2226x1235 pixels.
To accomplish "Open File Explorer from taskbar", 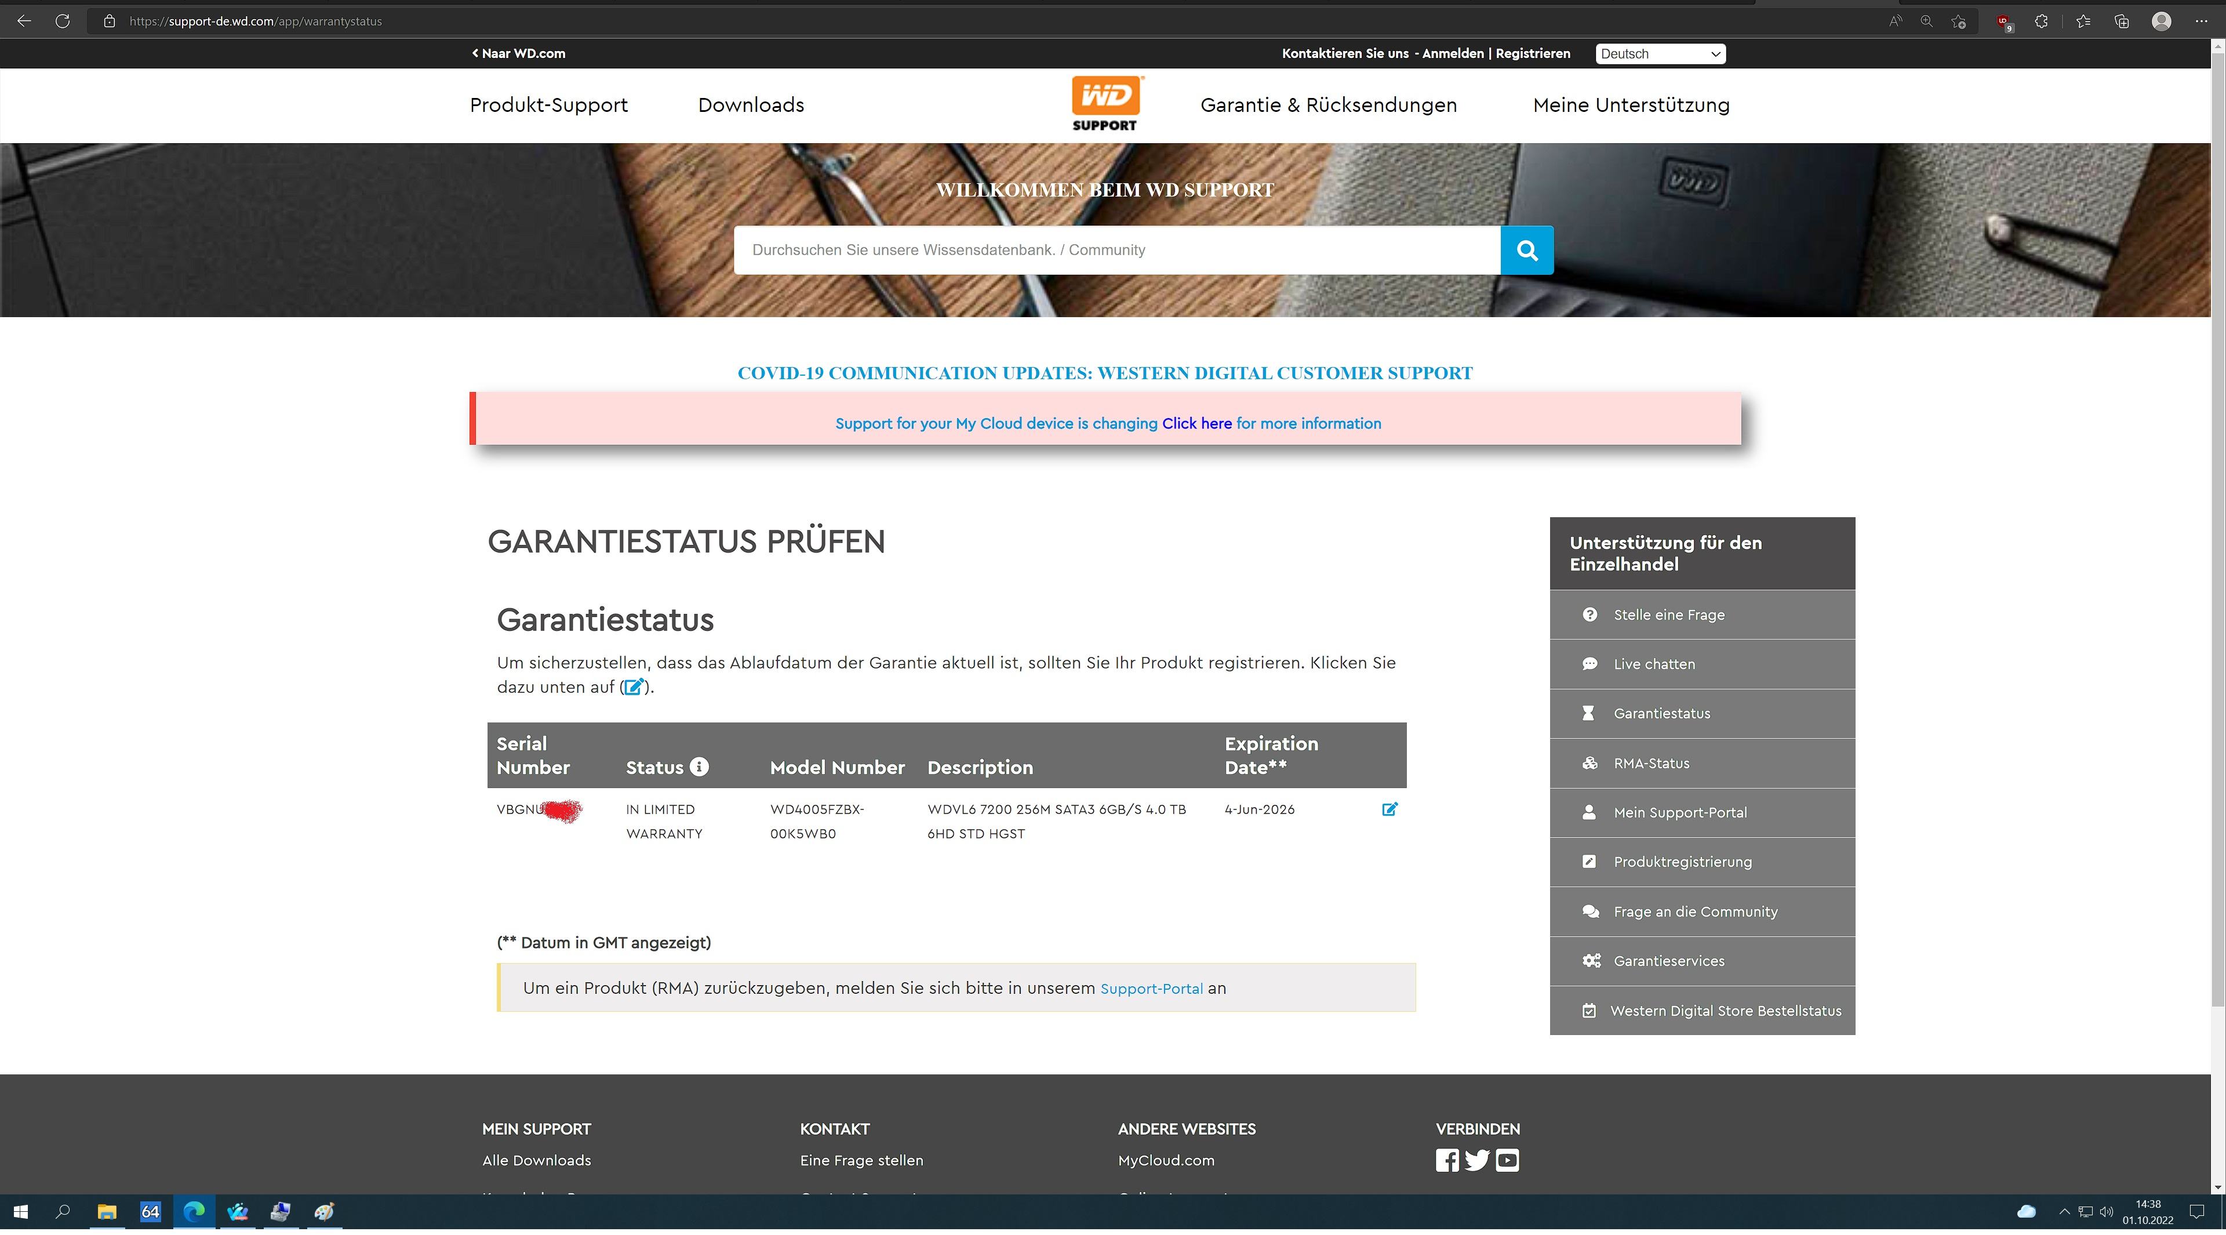I will coord(106,1212).
